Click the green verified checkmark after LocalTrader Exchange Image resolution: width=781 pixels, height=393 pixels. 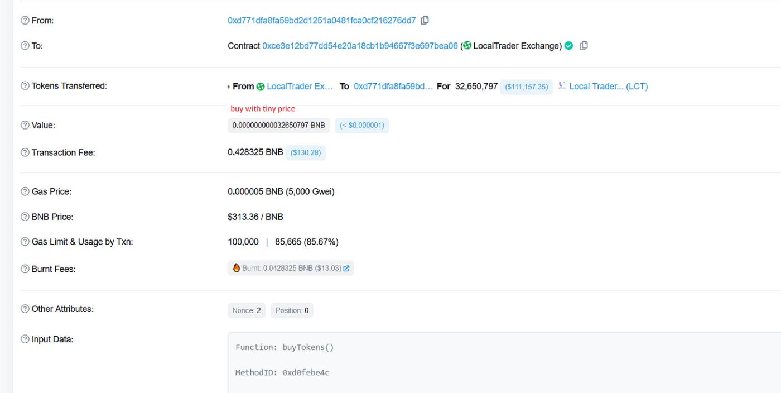point(568,46)
